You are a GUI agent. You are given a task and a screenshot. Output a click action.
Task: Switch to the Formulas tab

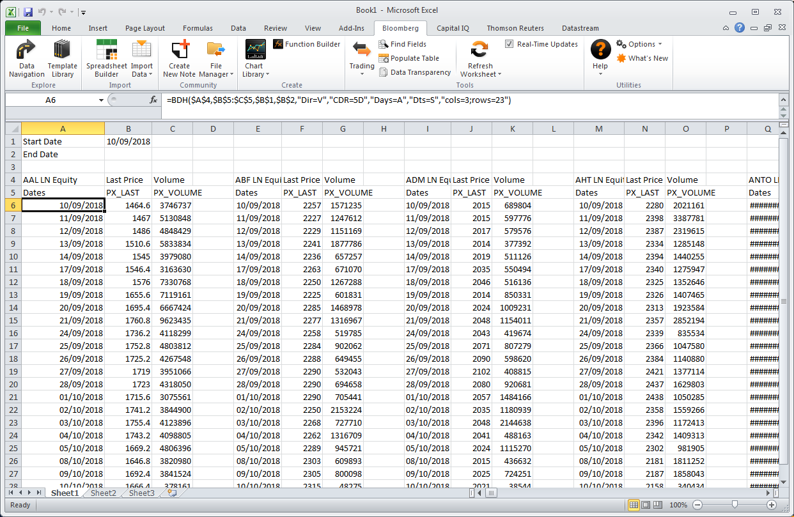[198, 28]
